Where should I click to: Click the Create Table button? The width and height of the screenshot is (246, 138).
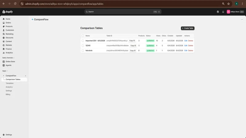188,28
